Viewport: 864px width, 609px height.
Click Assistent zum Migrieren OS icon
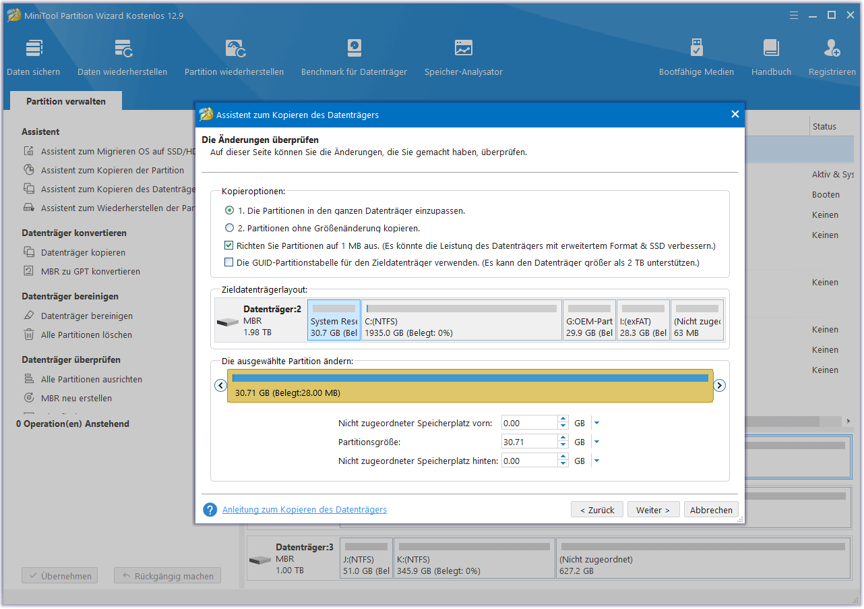[29, 152]
